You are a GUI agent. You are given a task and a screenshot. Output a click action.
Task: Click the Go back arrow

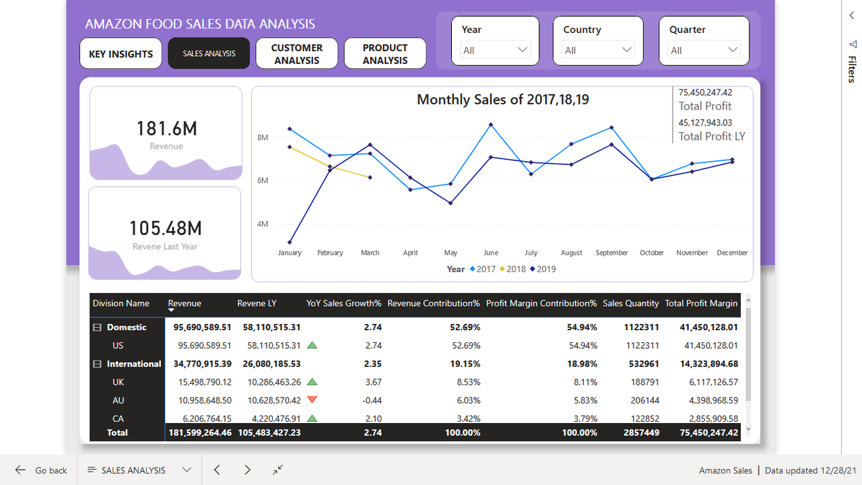coord(19,470)
